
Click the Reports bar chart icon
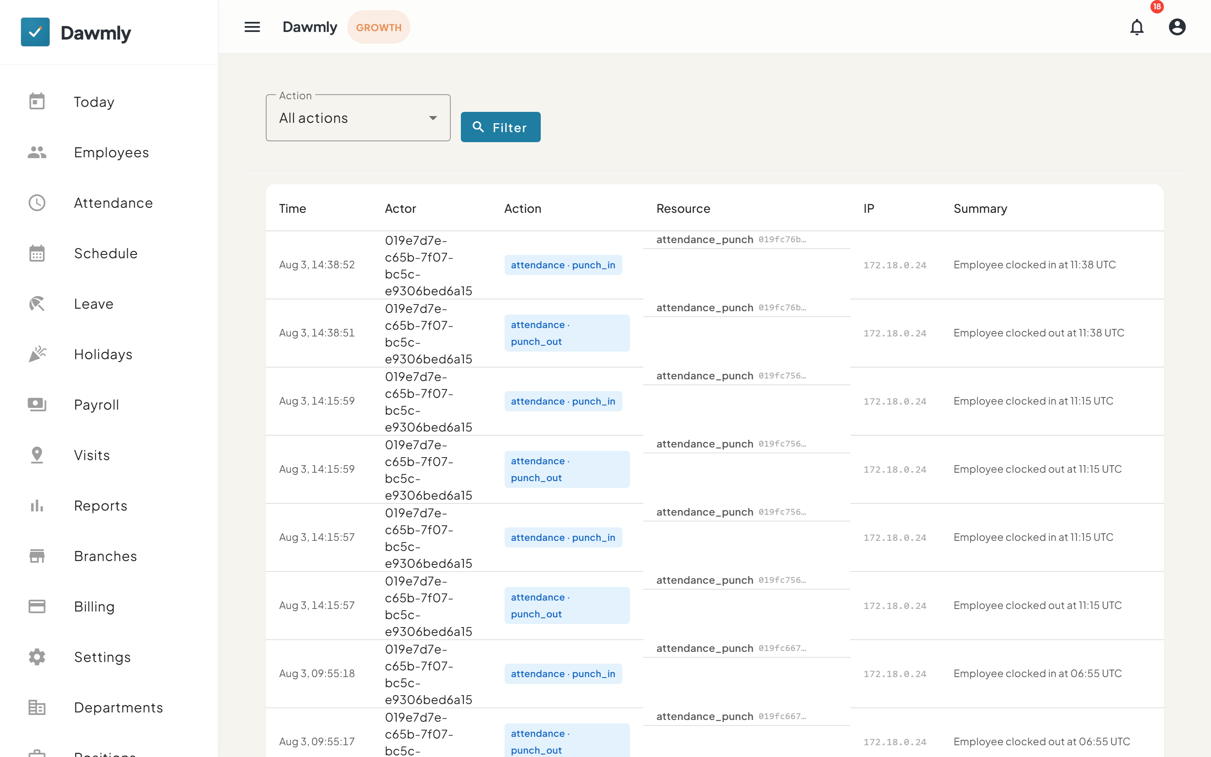point(37,506)
